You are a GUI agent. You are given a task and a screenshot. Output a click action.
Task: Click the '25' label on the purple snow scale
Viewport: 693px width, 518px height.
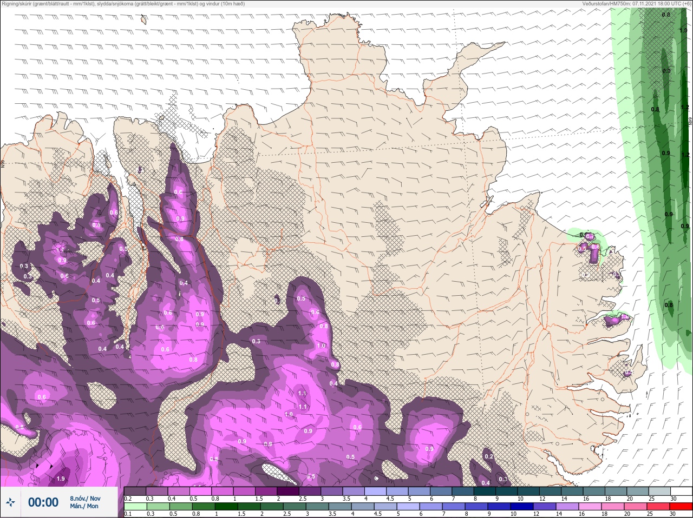[651, 499]
